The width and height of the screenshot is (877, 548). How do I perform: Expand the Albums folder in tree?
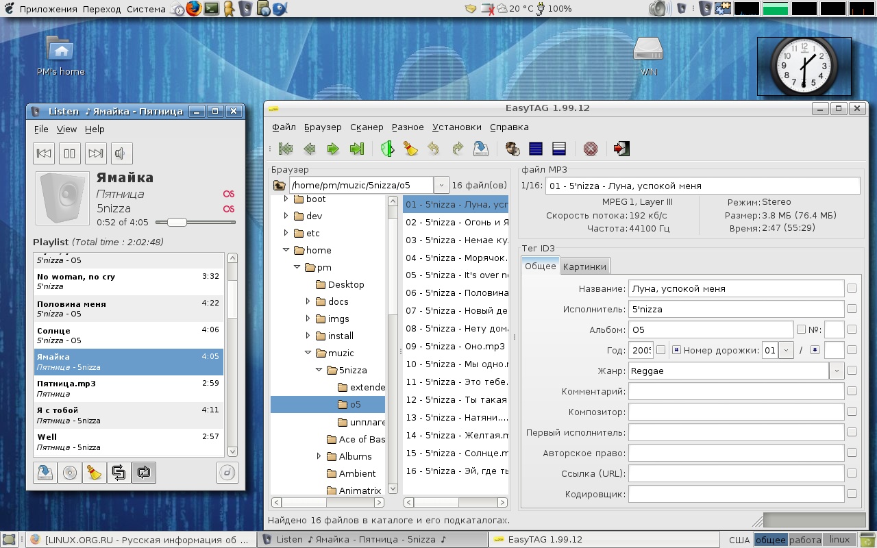pyautogui.click(x=319, y=456)
